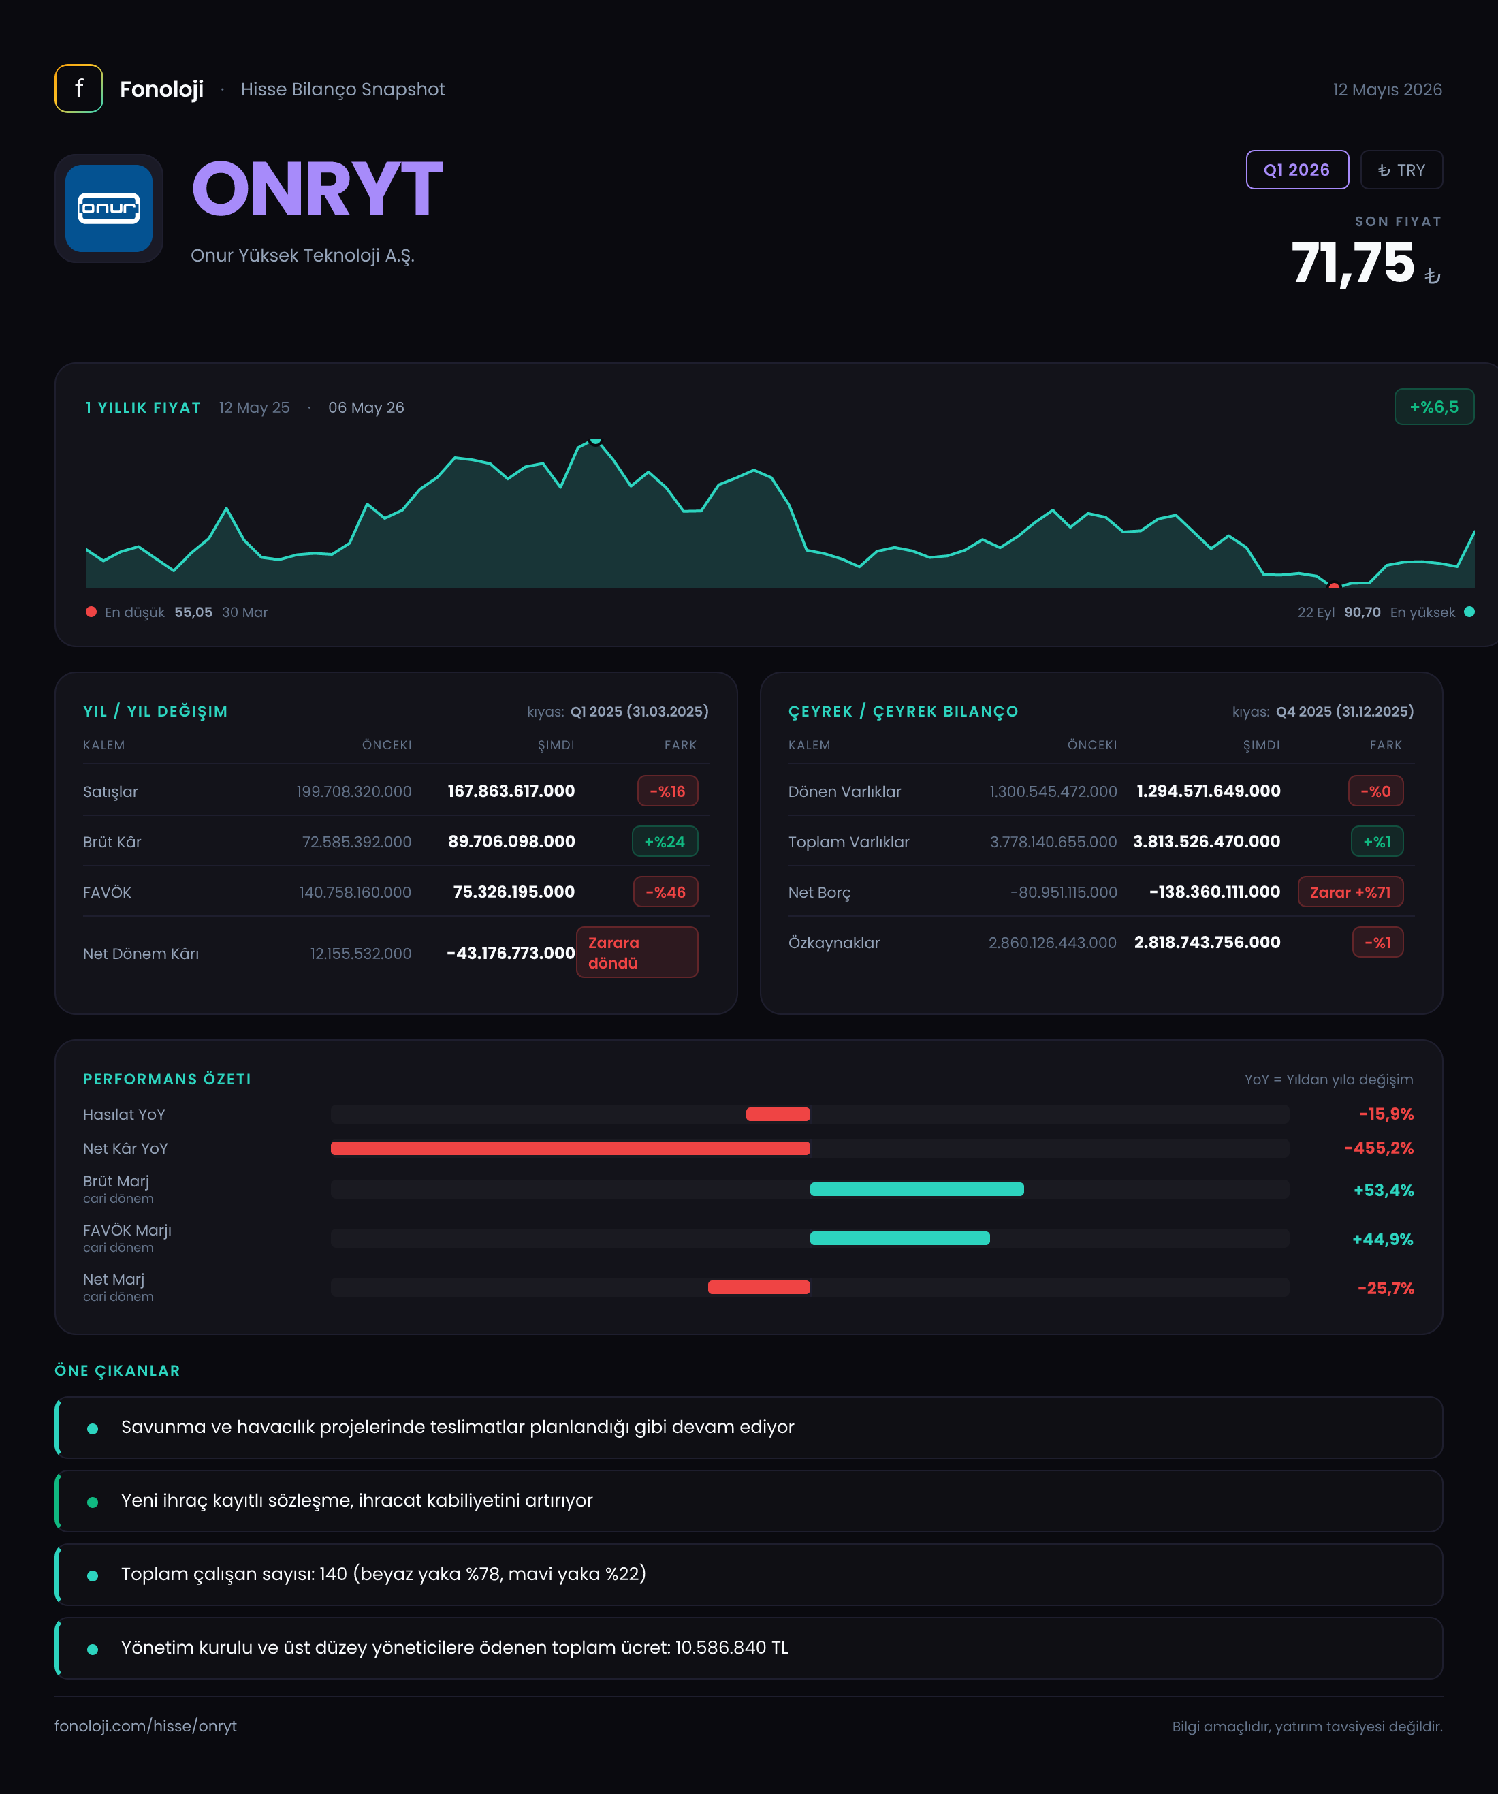
Task: Click the FAVÖK -%46 badge
Action: [665, 892]
